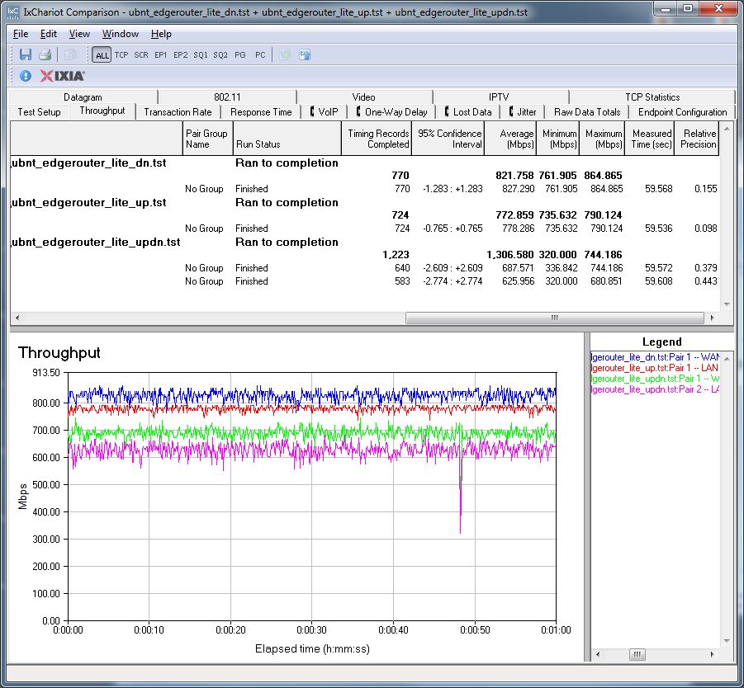This screenshot has height=688, width=744.
Task: Switch to the IPTV tab
Action: pos(499,97)
